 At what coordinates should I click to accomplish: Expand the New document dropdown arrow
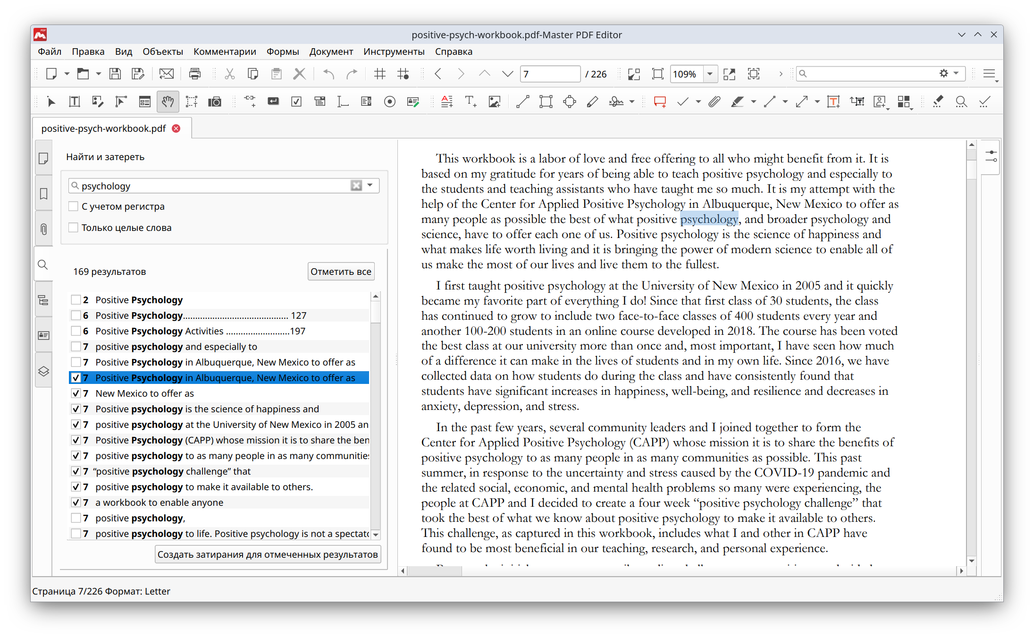(67, 74)
